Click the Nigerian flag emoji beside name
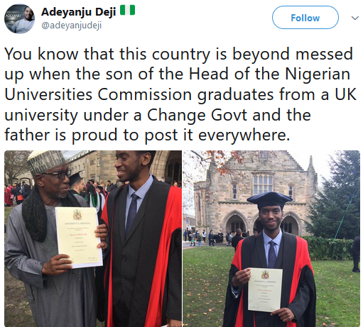This screenshot has width=363, height=327. point(127,11)
